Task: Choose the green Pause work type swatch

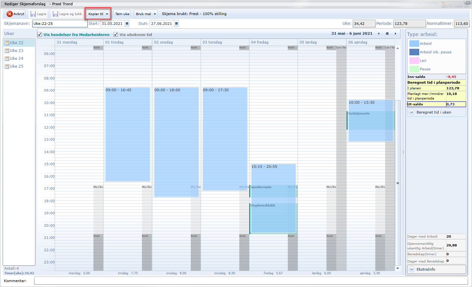Action: (x=414, y=69)
